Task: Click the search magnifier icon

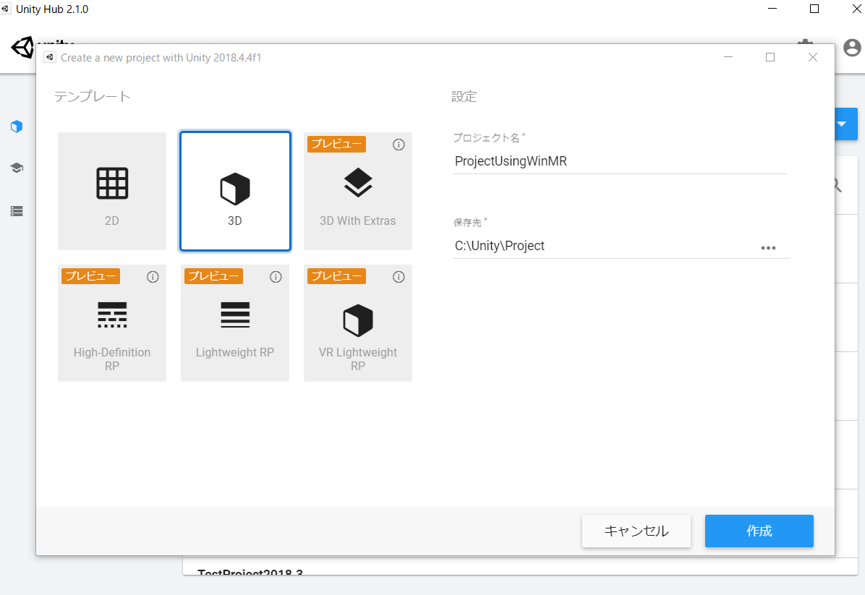Action: click(835, 186)
